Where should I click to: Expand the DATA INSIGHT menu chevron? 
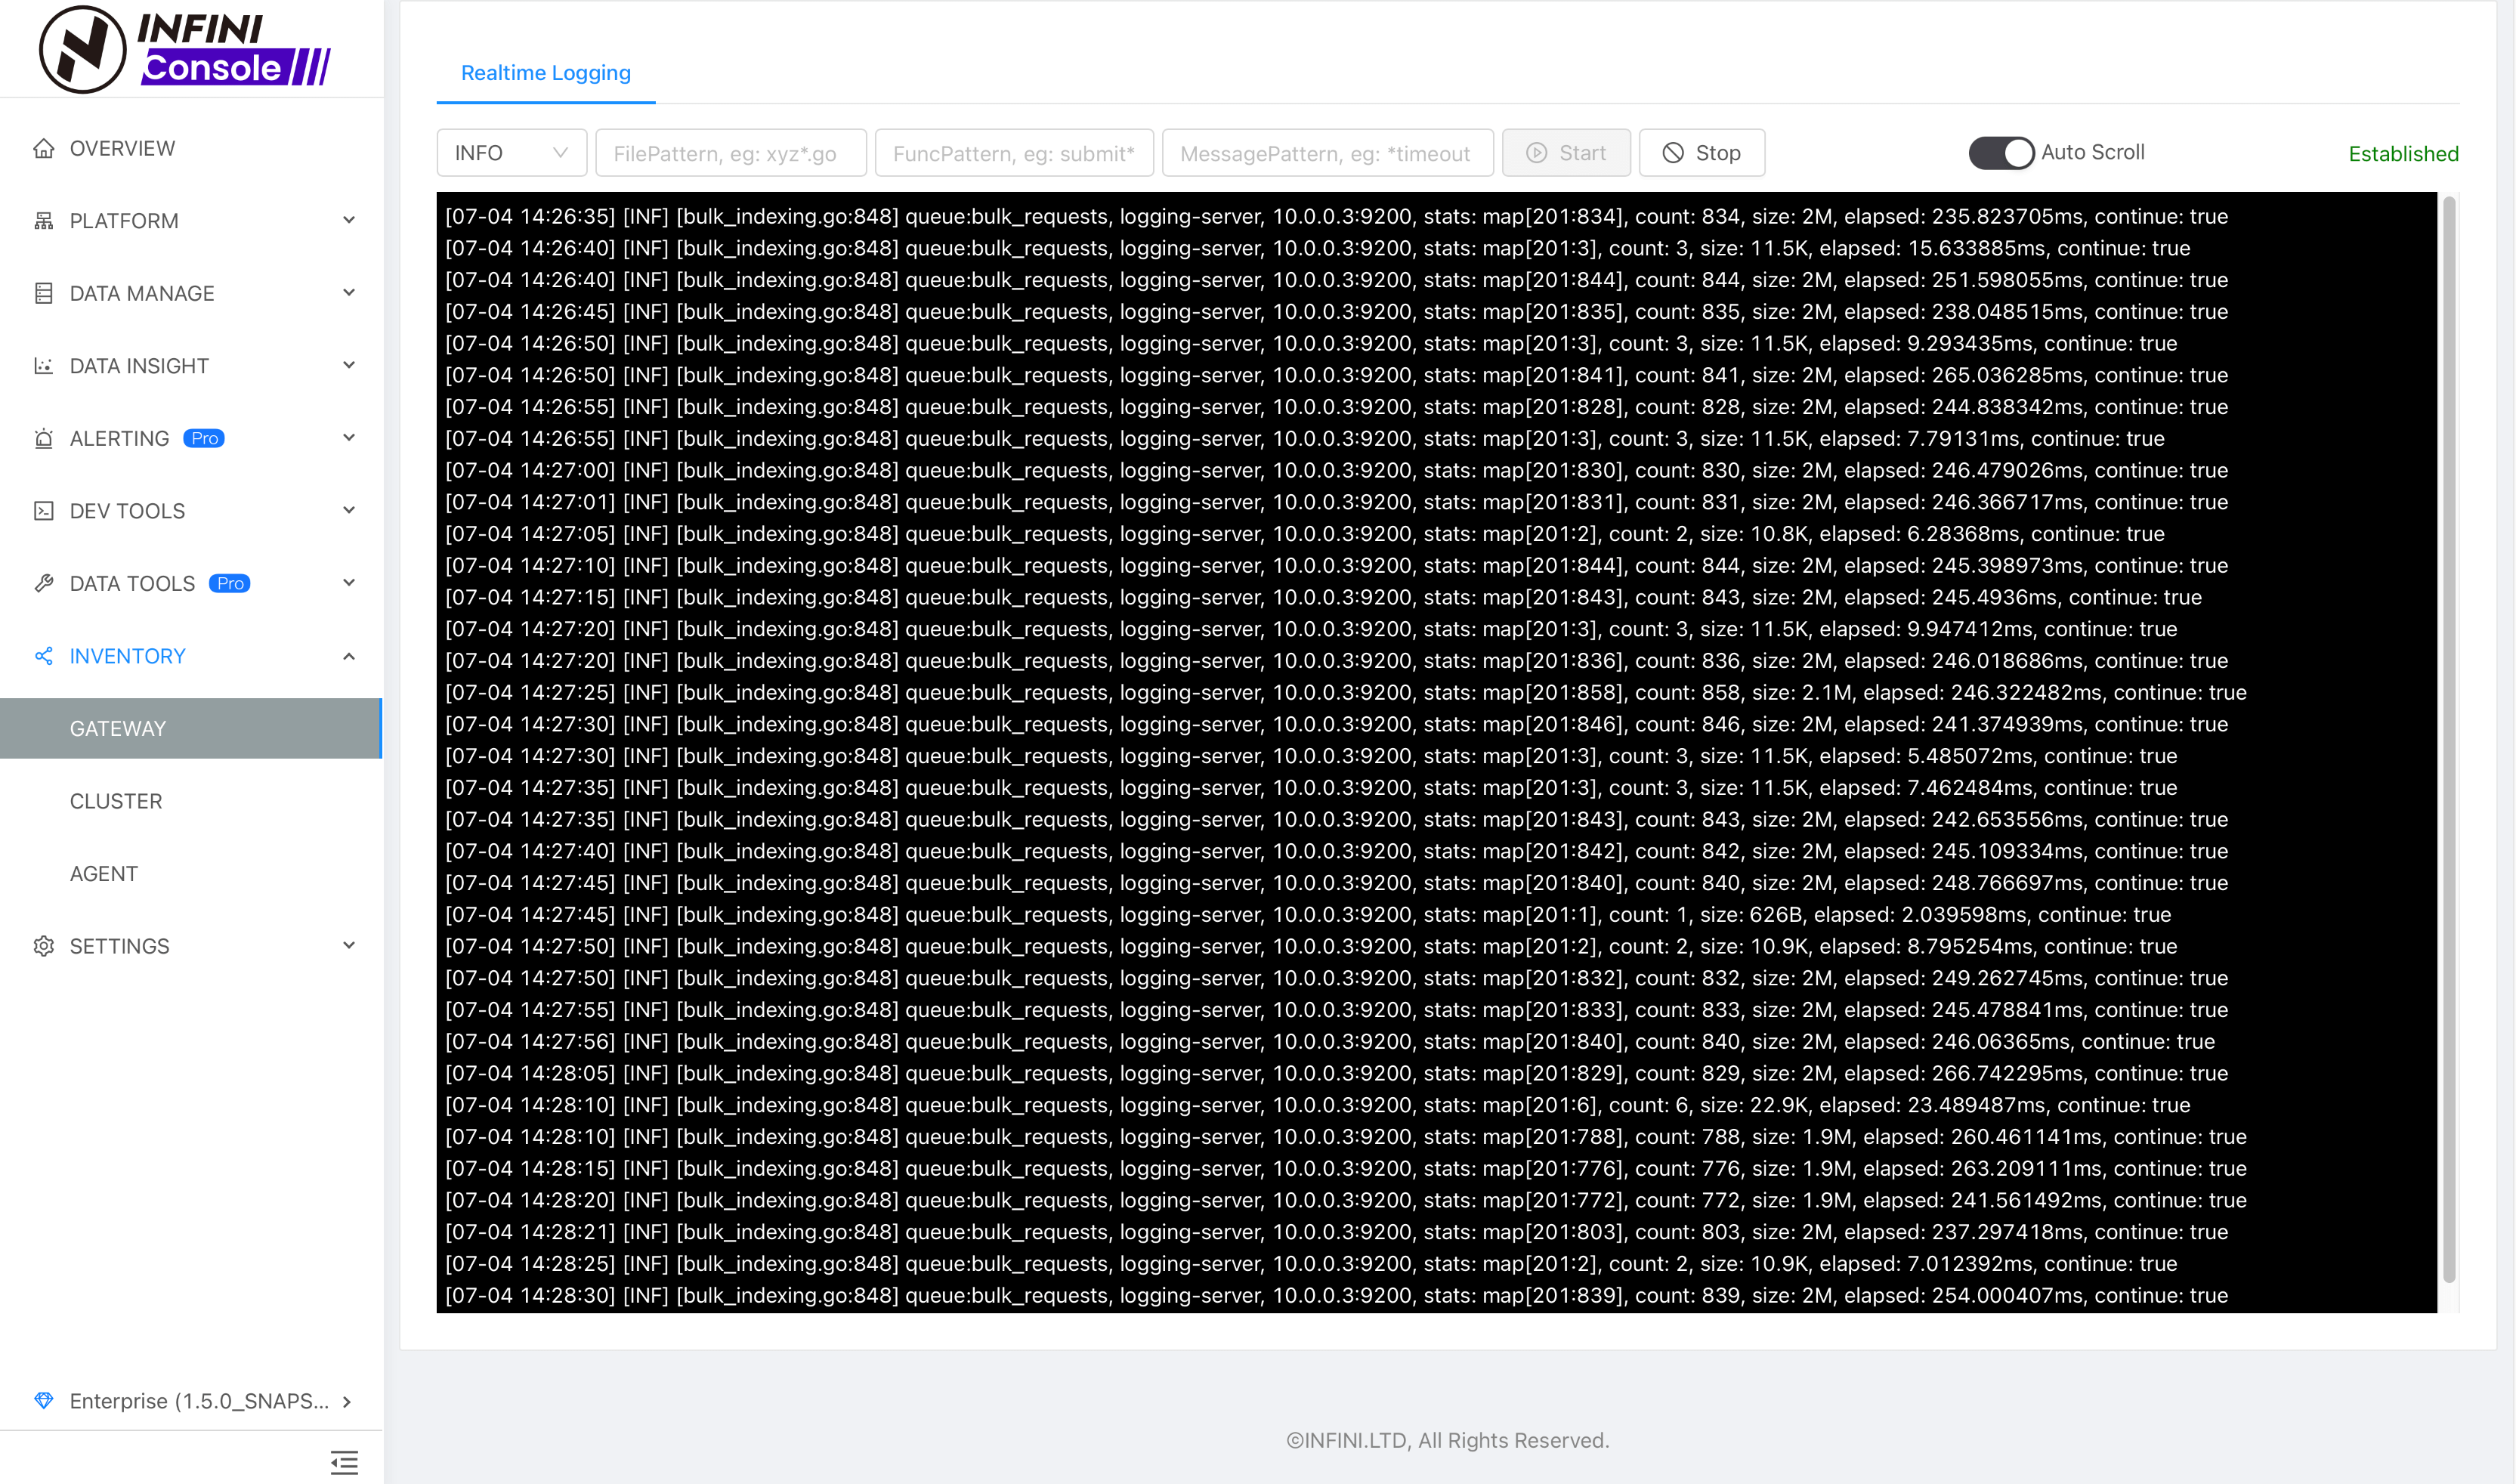(349, 365)
